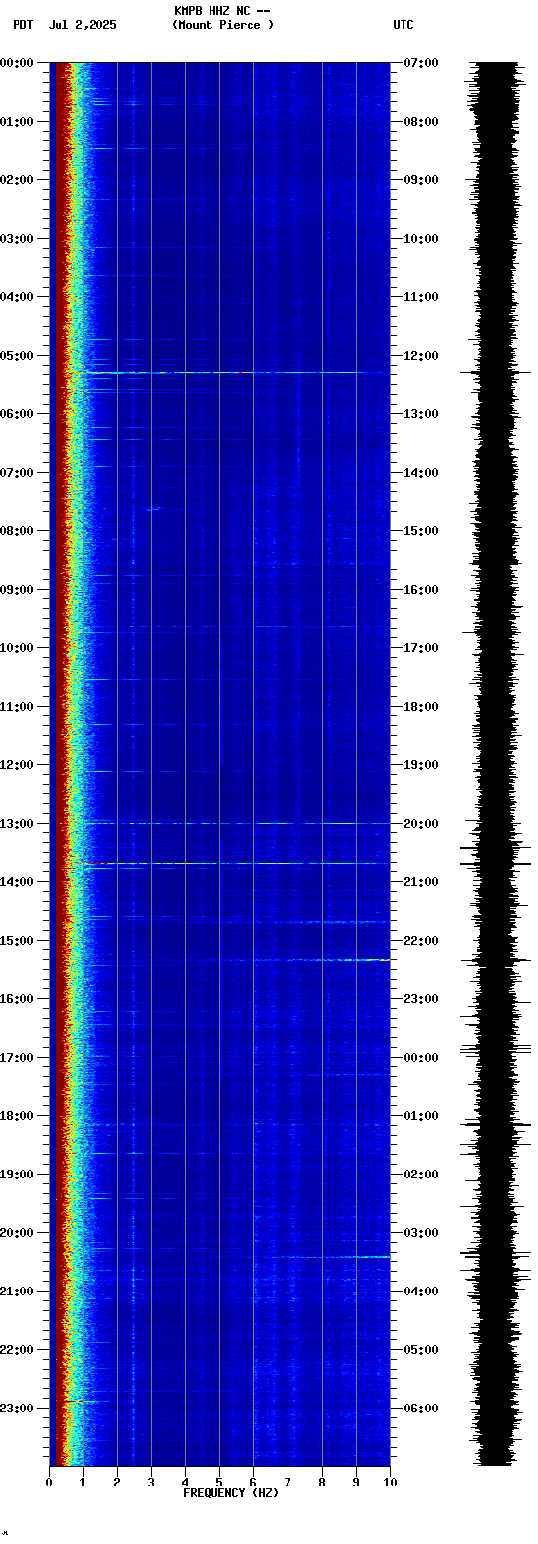Click the 17:00 PDT time label
The width and height of the screenshot is (538, 1544).
(x=18, y=1058)
